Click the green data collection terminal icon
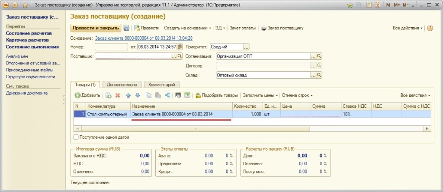443x192 pixels. click(x=187, y=96)
